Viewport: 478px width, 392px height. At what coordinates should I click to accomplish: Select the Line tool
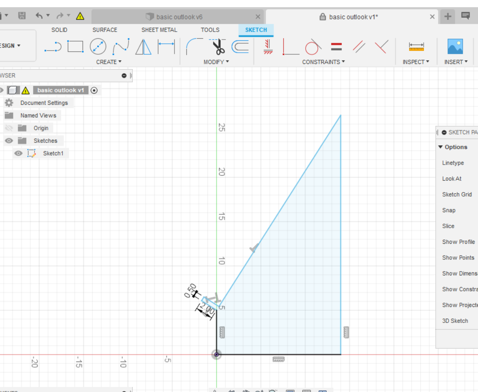[53, 47]
